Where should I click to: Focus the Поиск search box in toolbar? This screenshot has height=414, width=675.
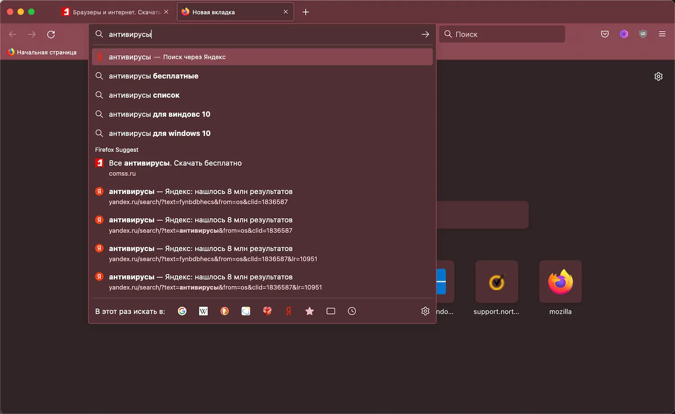pos(502,34)
